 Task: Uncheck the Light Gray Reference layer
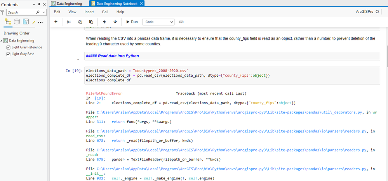[9, 47]
